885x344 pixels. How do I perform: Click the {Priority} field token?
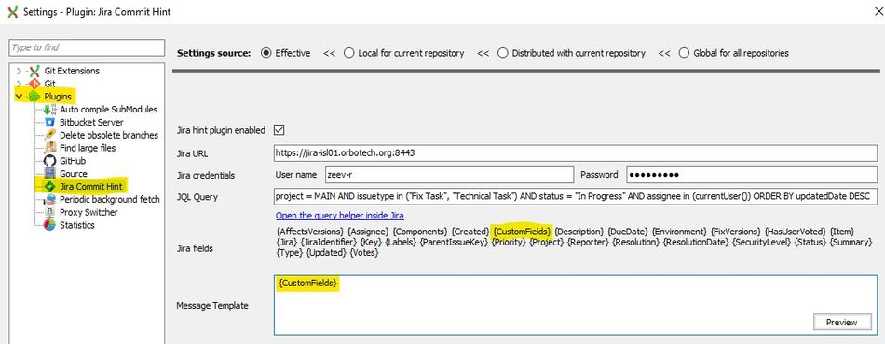(509, 242)
